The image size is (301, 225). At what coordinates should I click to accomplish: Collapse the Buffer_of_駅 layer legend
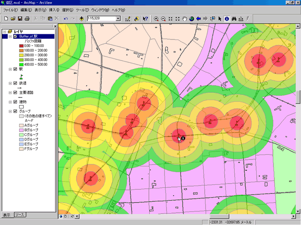click(x=10, y=36)
